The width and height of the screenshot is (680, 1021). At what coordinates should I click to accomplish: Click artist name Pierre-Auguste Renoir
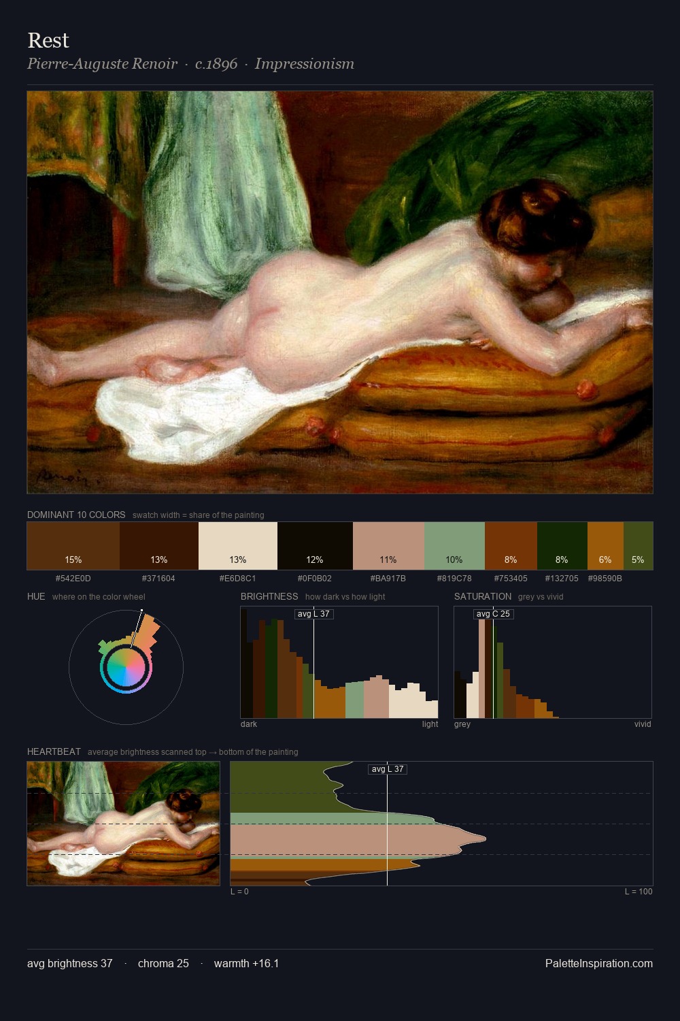tap(102, 63)
